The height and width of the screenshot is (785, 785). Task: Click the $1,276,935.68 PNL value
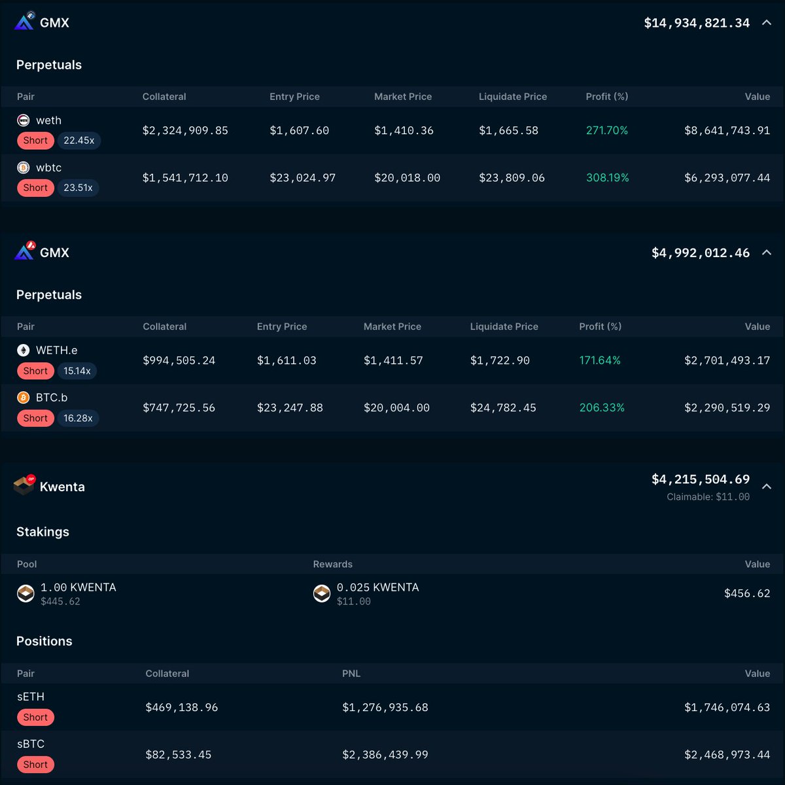(385, 707)
